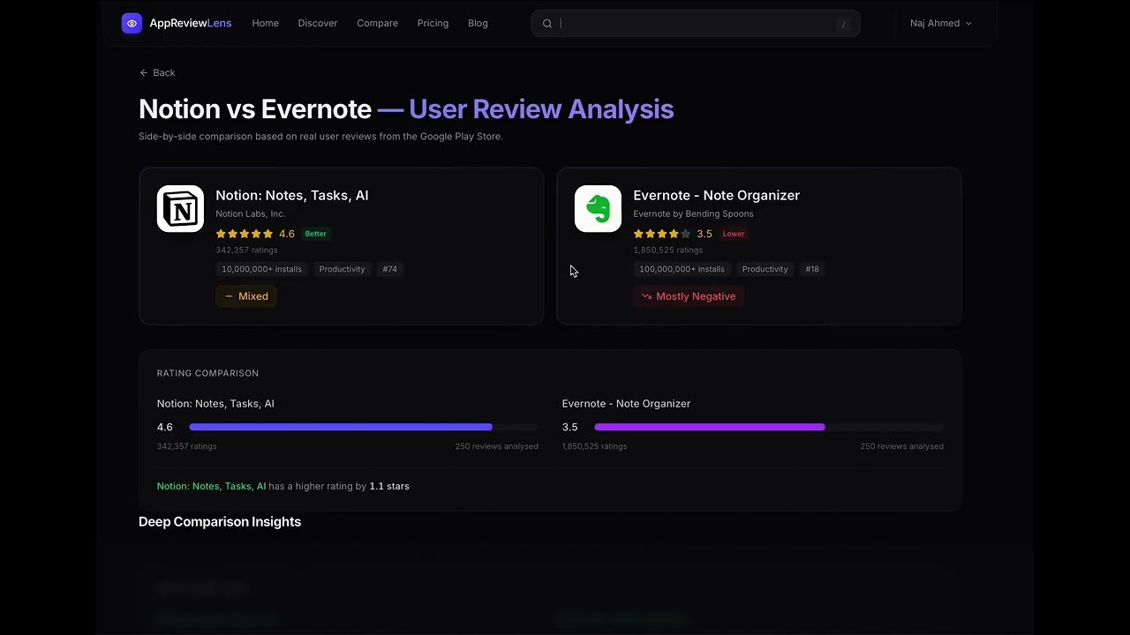Click the AppReviewLens eye logo icon
The image size is (1130, 635).
click(x=132, y=23)
